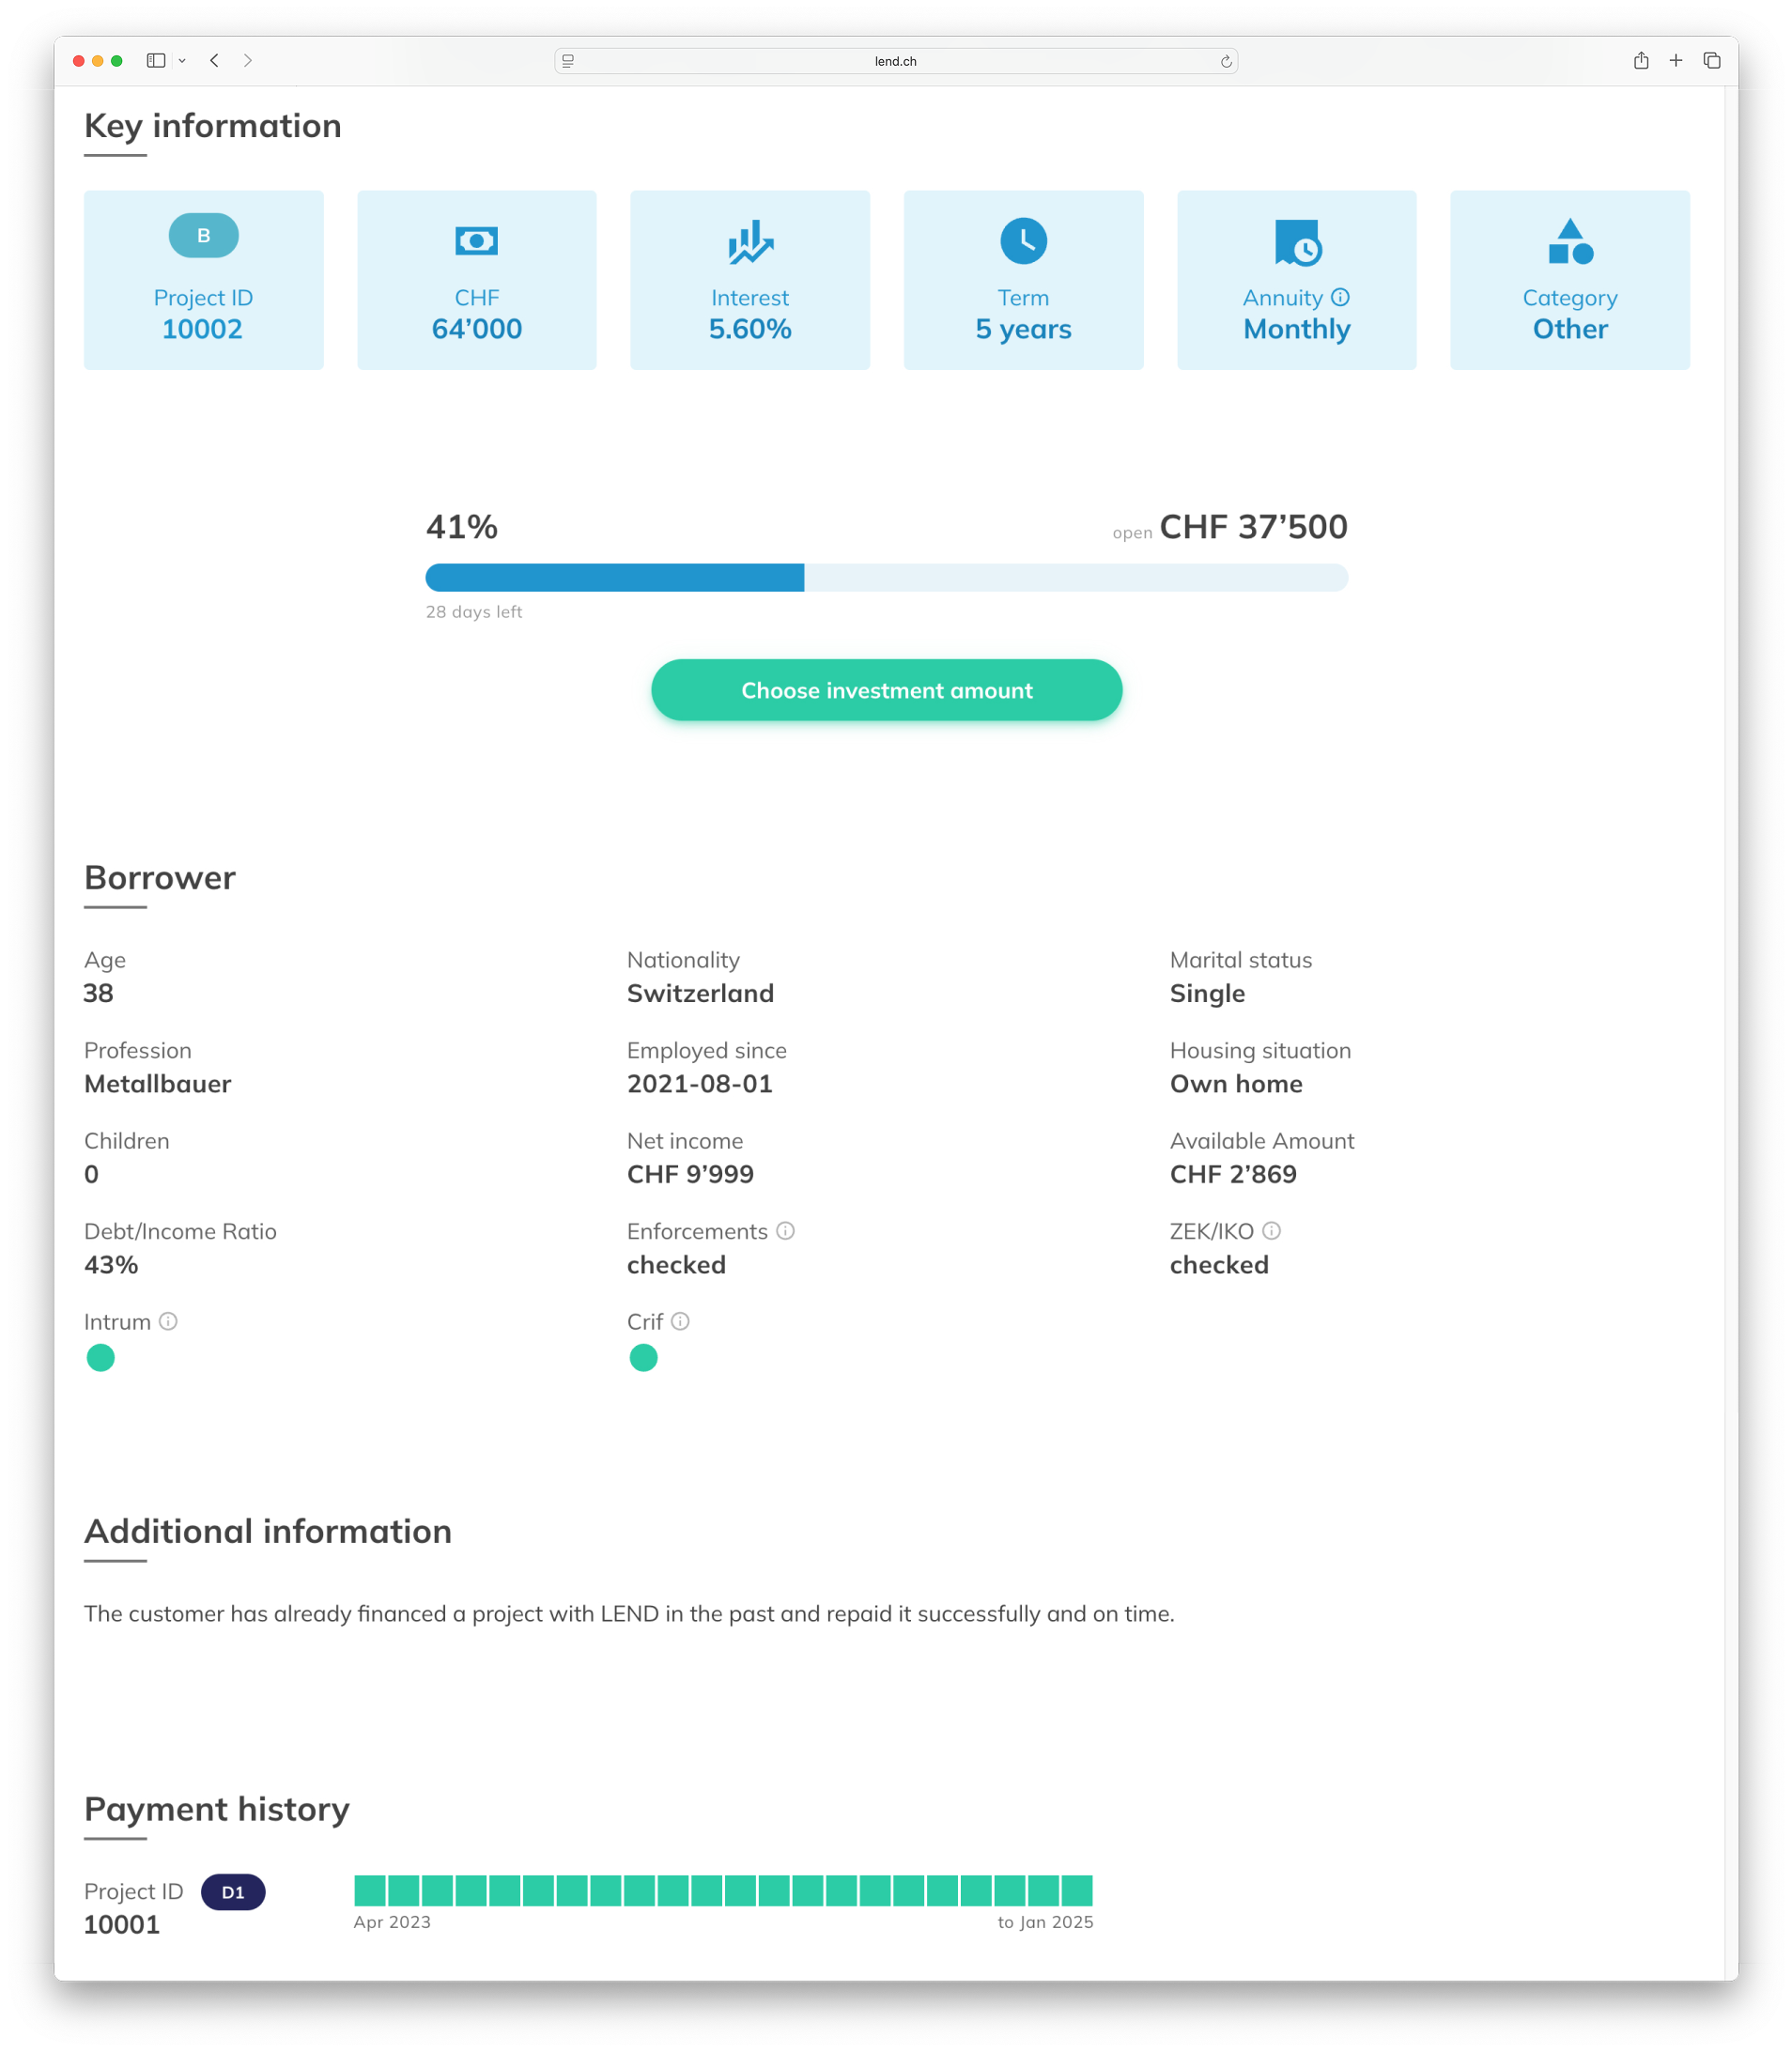Image resolution: width=1792 pixels, height=2052 pixels.
Task: Show tab overview icon
Action: point(1712,61)
